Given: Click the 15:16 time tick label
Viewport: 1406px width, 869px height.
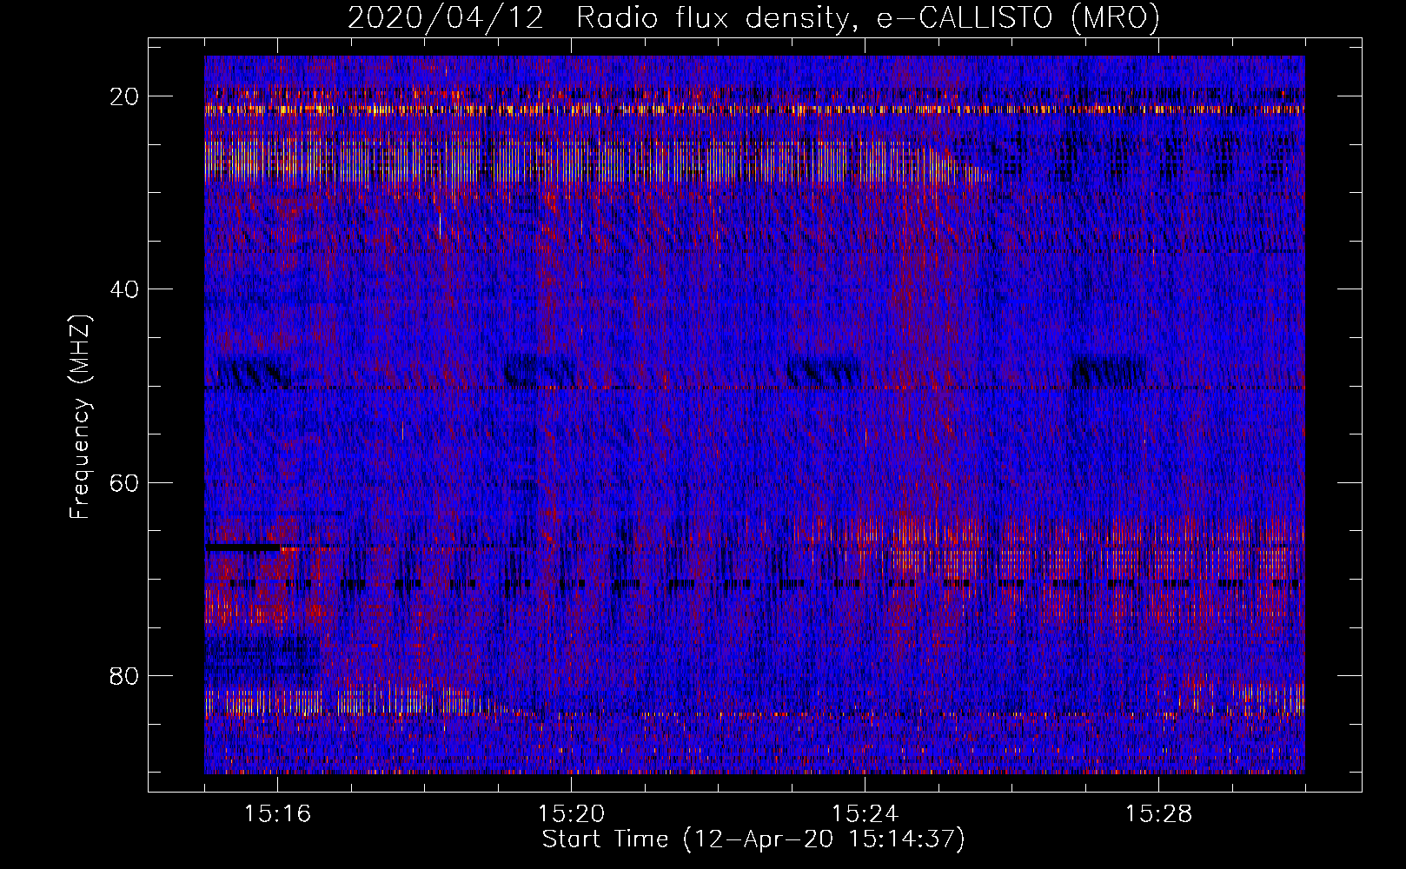Looking at the screenshot, I should pos(277,814).
